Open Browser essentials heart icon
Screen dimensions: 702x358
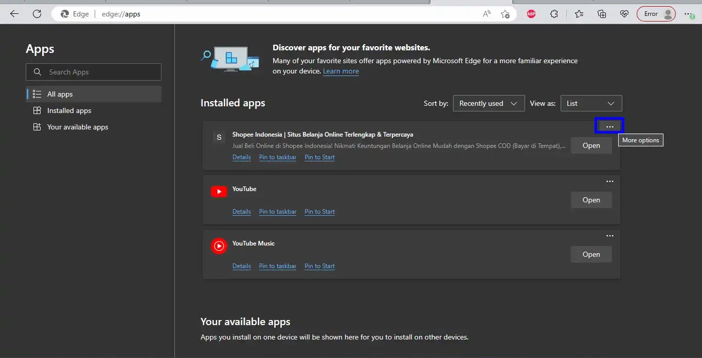(624, 14)
